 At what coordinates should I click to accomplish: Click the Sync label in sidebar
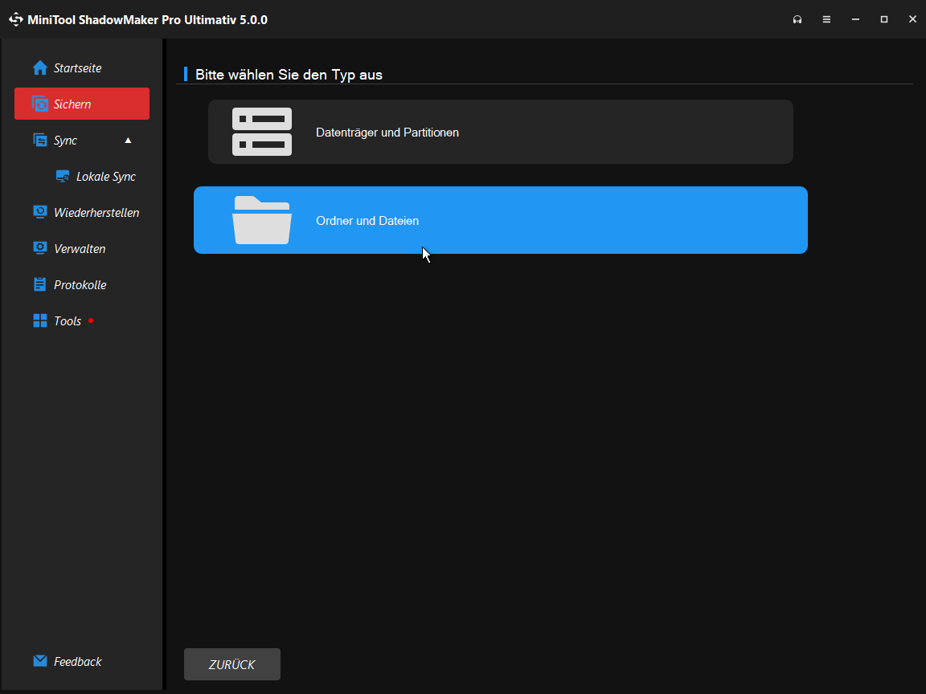click(x=66, y=141)
